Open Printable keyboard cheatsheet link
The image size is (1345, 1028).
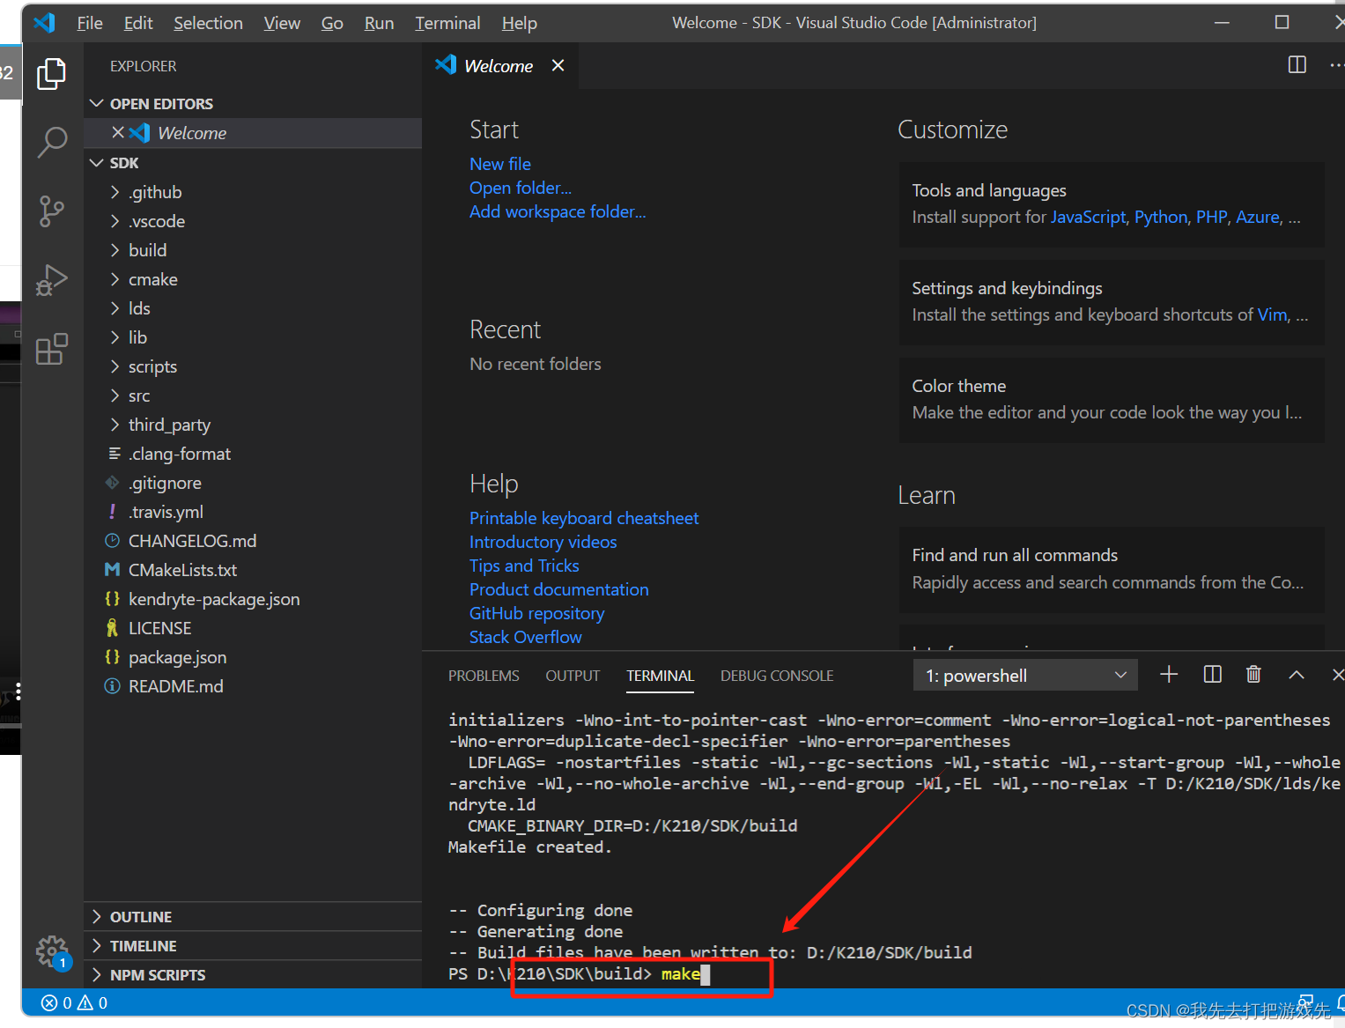584,518
